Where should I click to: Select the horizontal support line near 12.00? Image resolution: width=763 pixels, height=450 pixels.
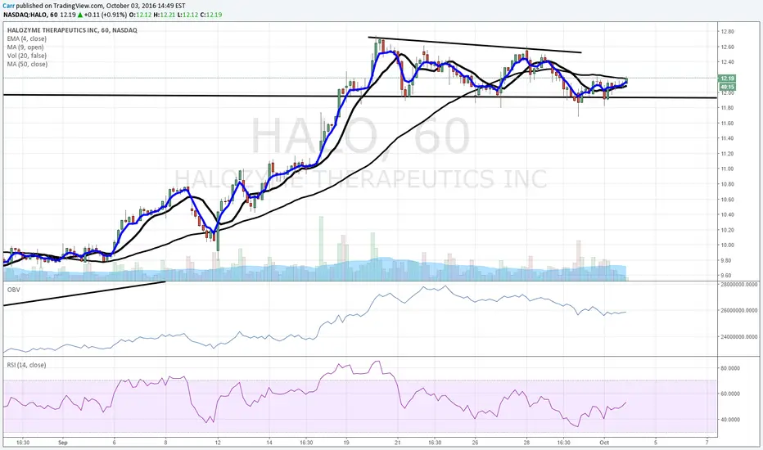click(360, 97)
